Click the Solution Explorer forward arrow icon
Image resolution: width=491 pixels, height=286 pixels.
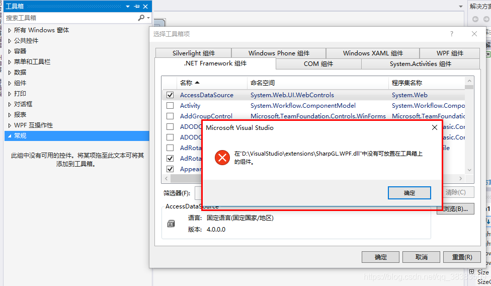(x=486, y=19)
